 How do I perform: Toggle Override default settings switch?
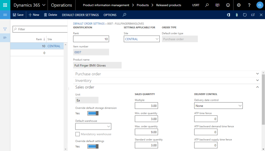tap(93, 146)
